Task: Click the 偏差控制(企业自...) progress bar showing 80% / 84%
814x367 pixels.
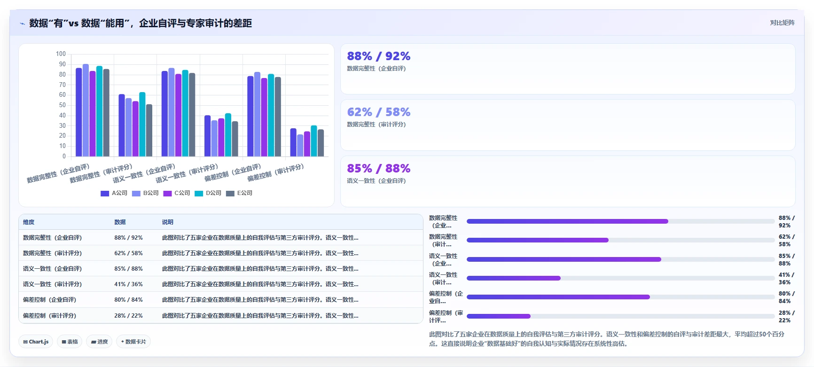Action: [620, 297]
